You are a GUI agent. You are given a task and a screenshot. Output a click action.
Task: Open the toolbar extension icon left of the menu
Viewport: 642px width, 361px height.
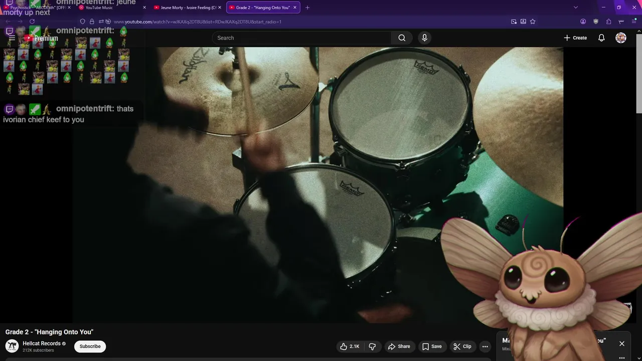point(621,22)
